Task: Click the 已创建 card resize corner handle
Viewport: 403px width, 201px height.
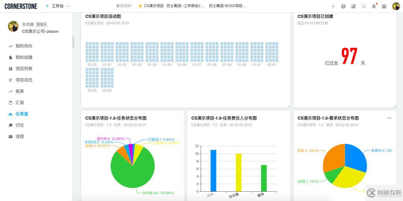Action: (x=394, y=106)
